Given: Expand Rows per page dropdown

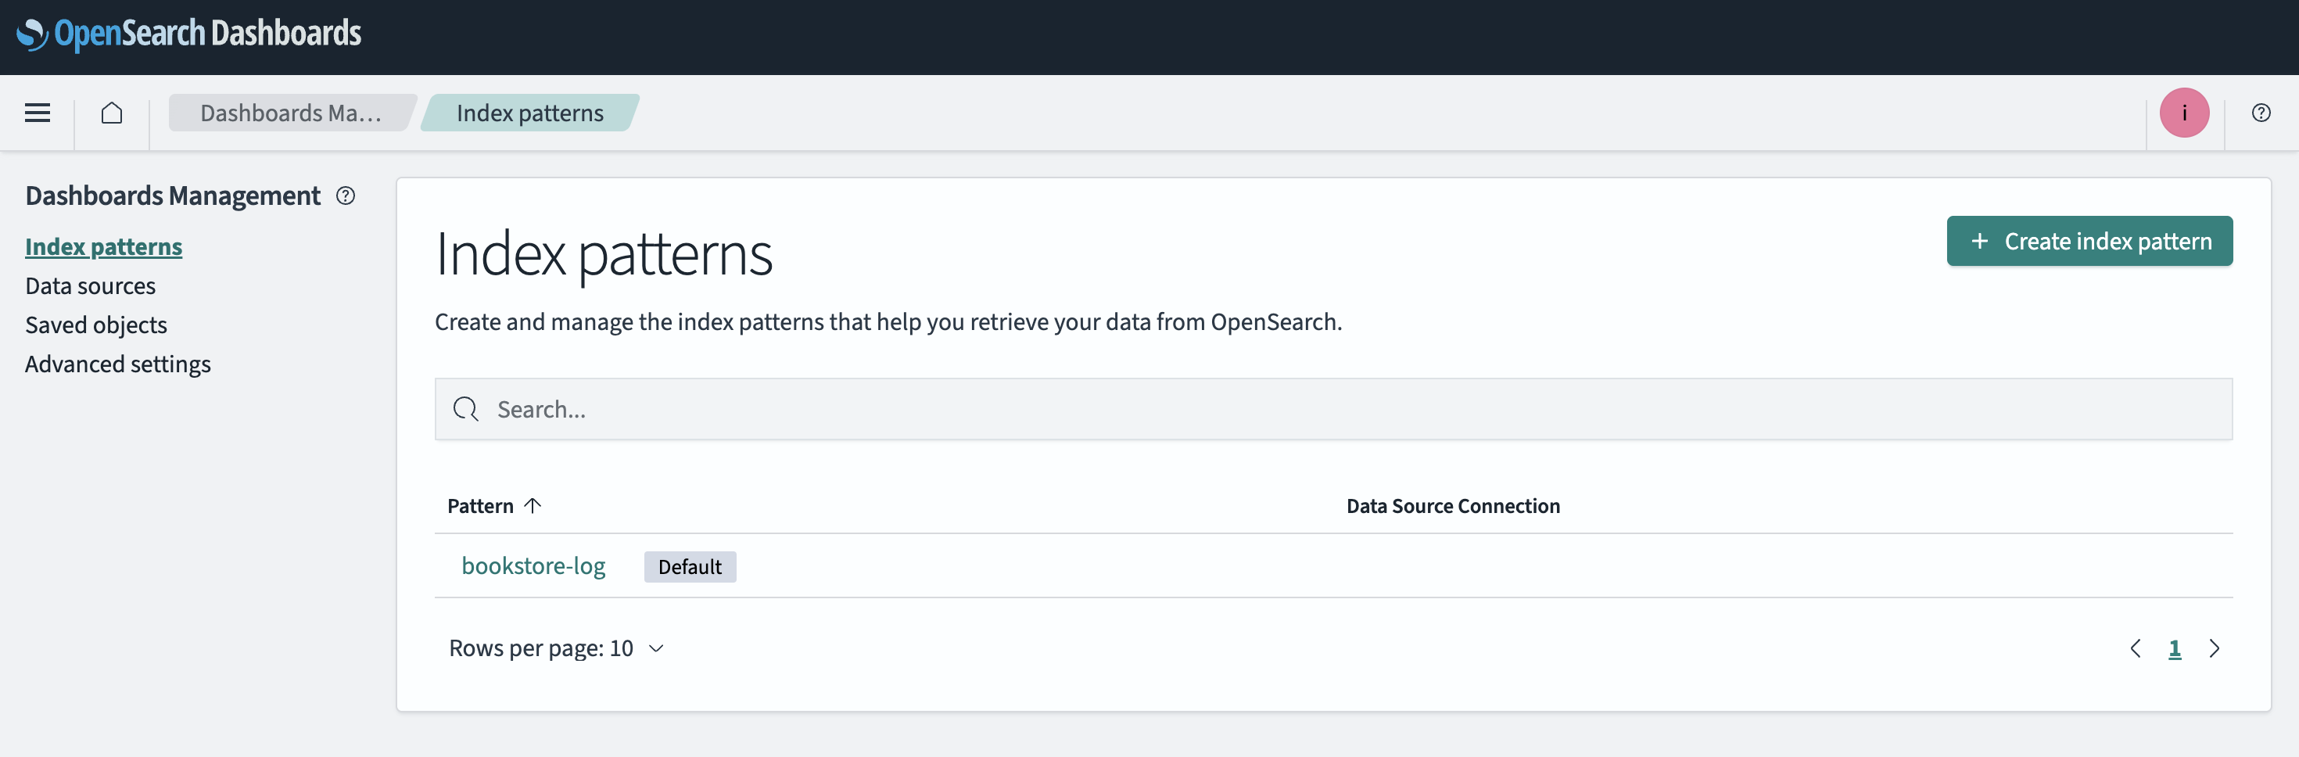Looking at the screenshot, I should (x=556, y=648).
